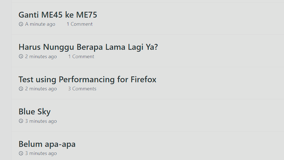Open the Harus Nunggu Berapa Lama Lagi Ya? post
The width and height of the screenshot is (284, 160).
click(x=88, y=47)
